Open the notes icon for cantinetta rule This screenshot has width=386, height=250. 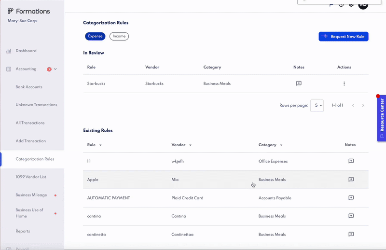(351, 234)
